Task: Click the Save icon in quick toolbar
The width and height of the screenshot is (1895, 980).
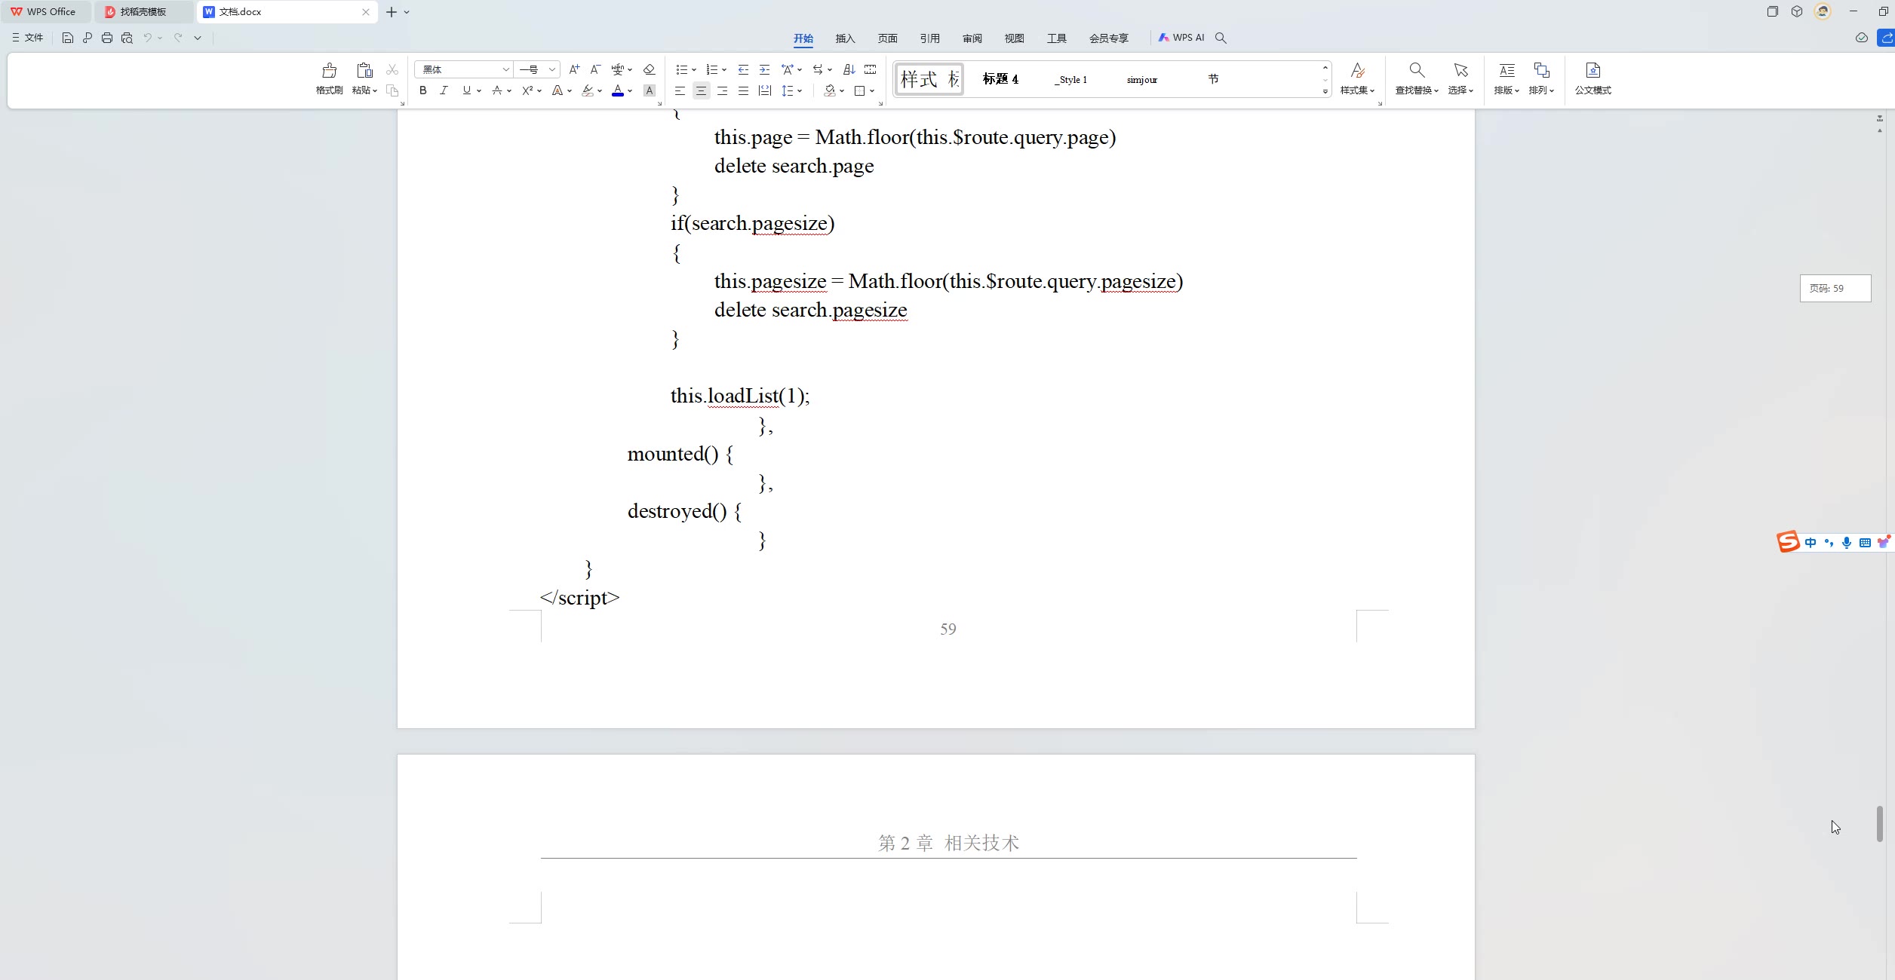Action: [x=67, y=38]
